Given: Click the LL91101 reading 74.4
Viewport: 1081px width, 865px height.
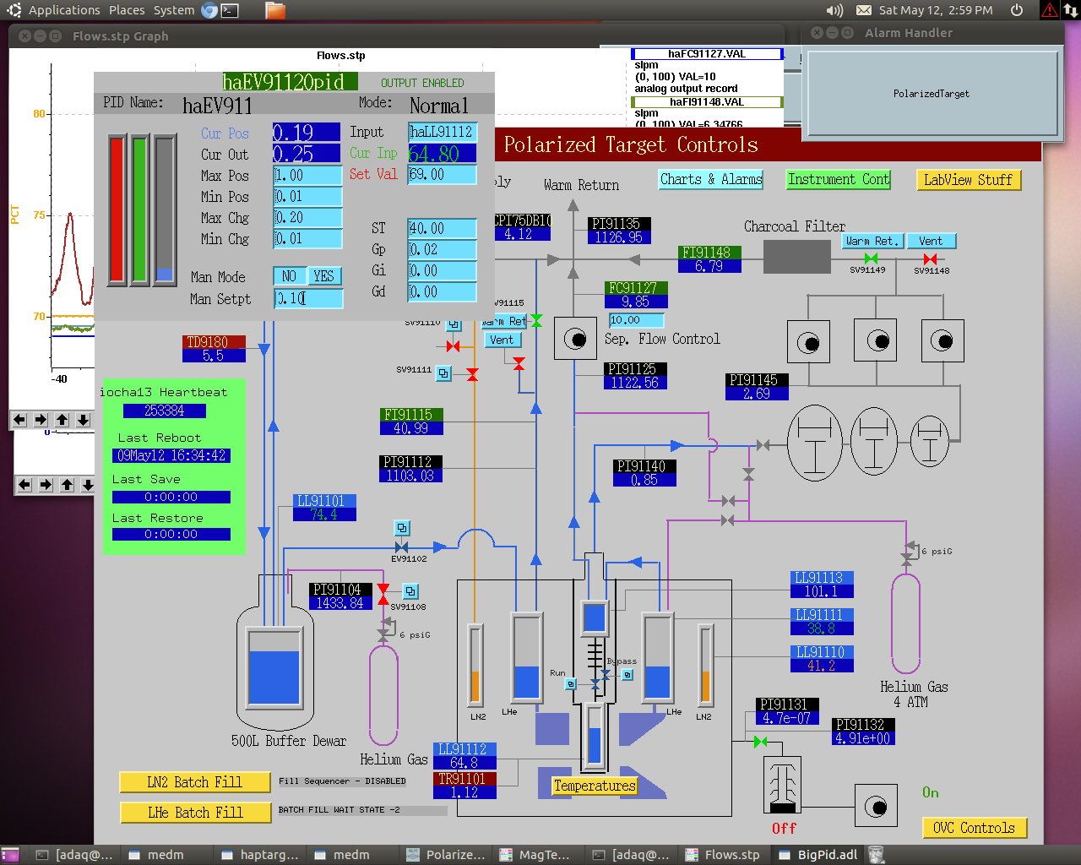Looking at the screenshot, I should (x=325, y=514).
